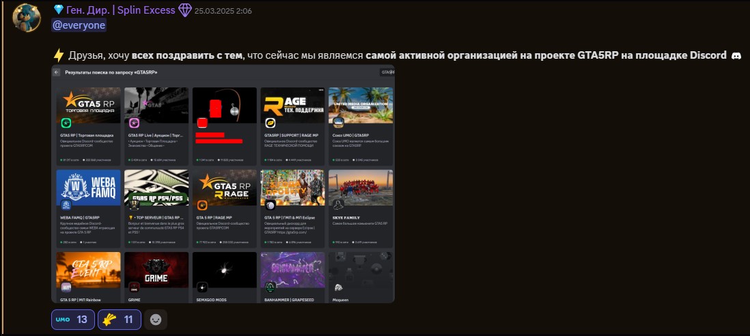Click the round icon of ГМП & МП Eclipse server
750x336 pixels.
click(x=270, y=206)
